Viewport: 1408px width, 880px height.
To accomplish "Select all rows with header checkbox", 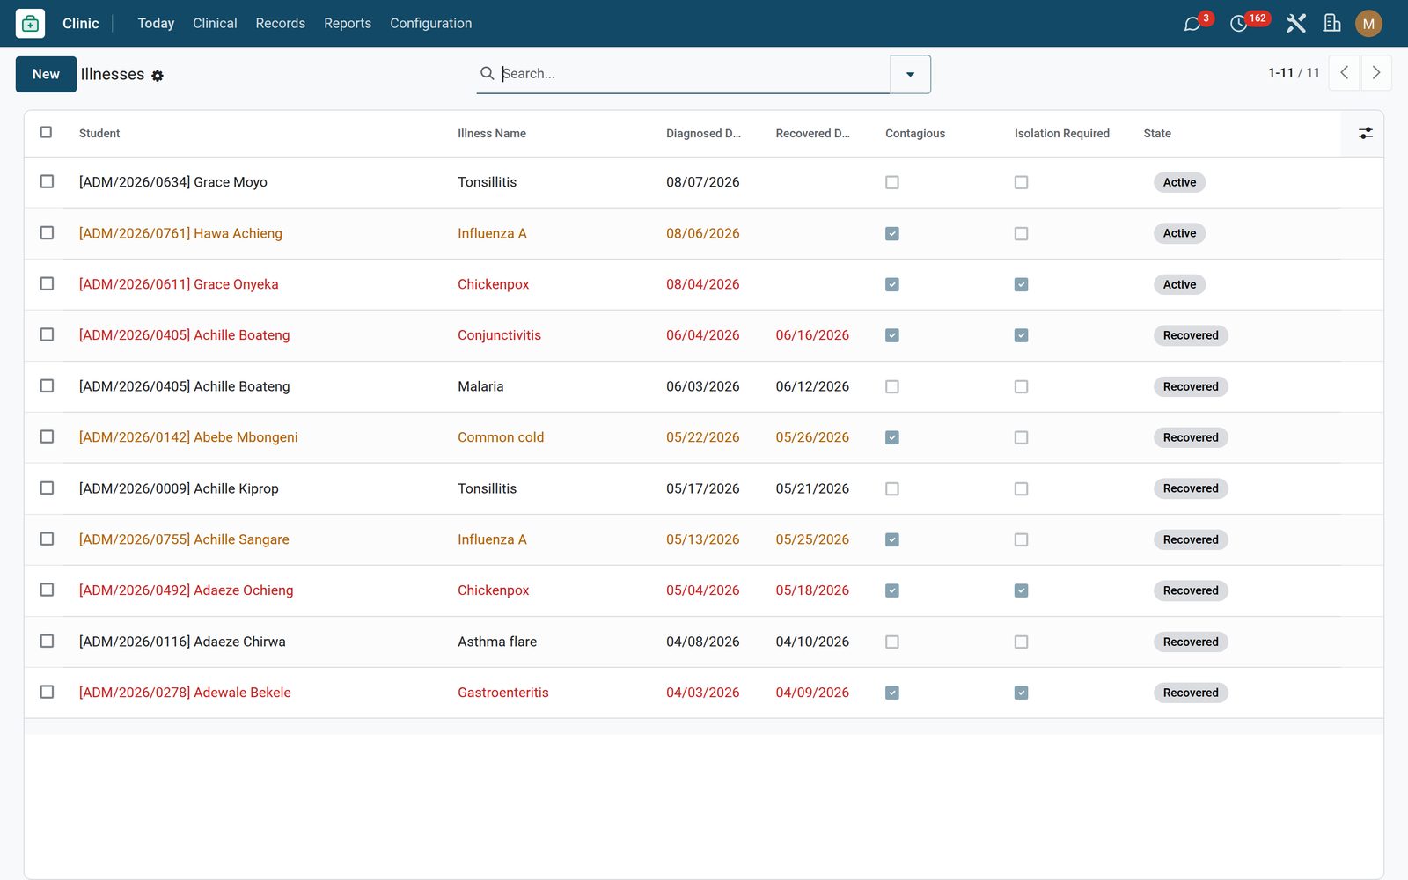I will pos(47,132).
